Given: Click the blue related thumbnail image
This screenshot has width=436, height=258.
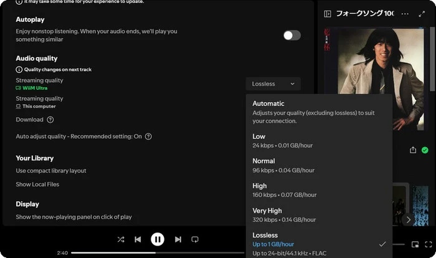Looking at the screenshot, I should (x=420, y=206).
